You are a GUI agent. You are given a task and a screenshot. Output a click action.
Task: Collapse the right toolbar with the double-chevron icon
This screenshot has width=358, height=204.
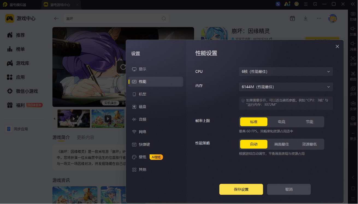coord(353,4)
